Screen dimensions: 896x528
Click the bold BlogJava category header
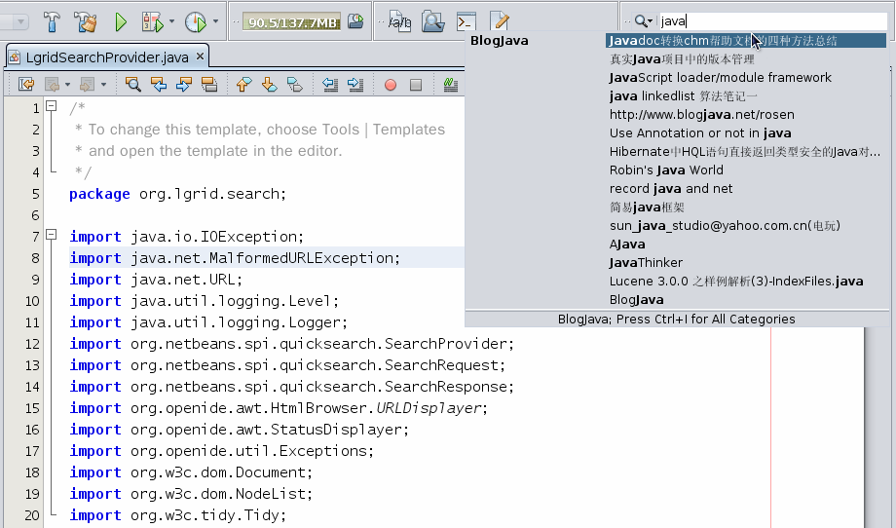pos(499,41)
